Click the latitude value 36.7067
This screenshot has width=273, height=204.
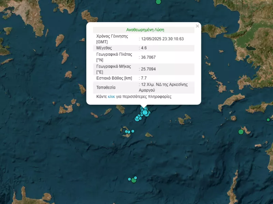(148, 57)
